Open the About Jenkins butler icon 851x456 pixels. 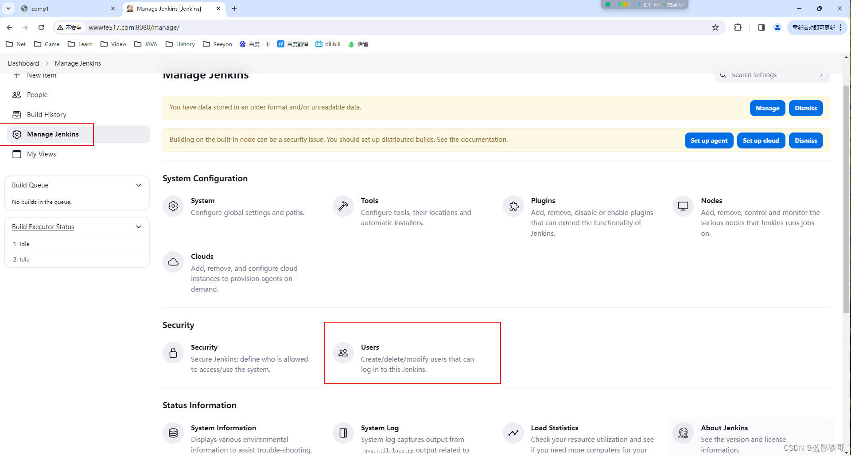(683, 433)
